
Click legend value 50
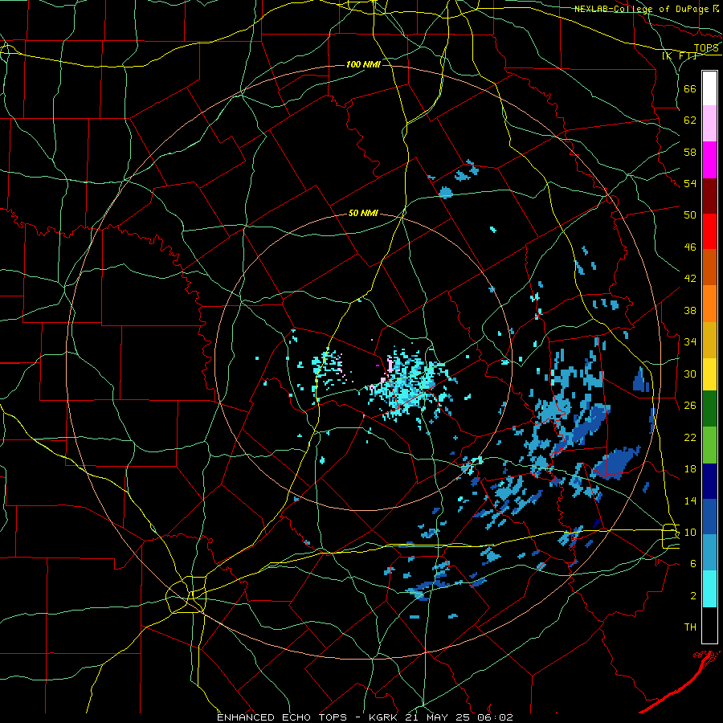(690, 214)
